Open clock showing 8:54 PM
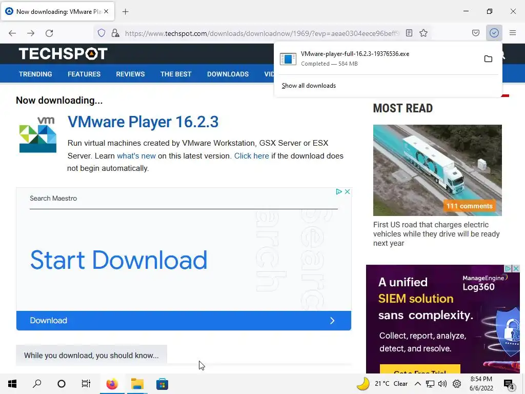 pyautogui.click(x=481, y=384)
